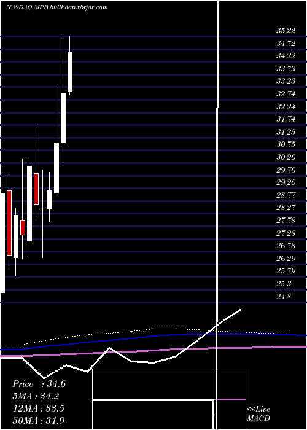307x430 pixels.
Task: Click the 24.8 price axis label
Action: click(284, 297)
